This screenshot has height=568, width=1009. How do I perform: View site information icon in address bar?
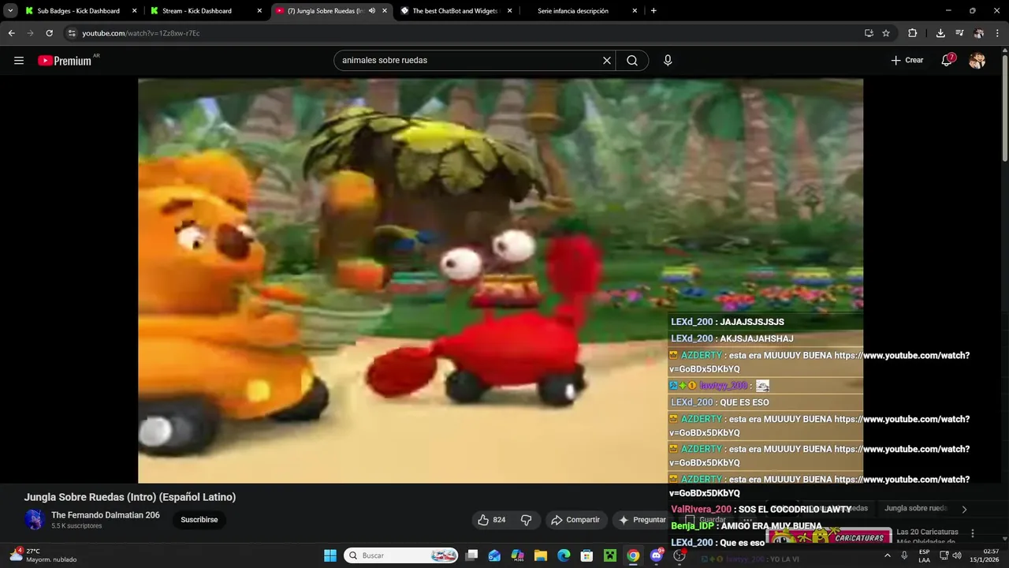[72, 33]
